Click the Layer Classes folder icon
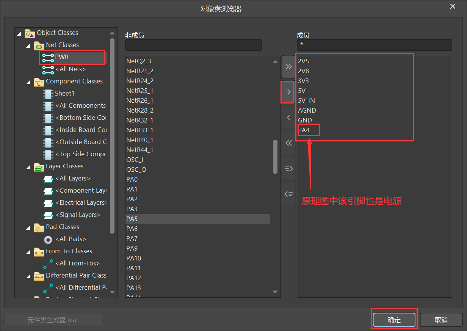 click(x=39, y=167)
